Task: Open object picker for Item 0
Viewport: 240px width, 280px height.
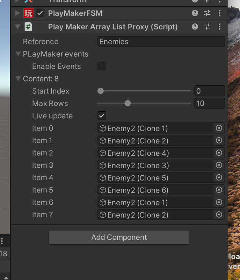Action: coord(219,128)
